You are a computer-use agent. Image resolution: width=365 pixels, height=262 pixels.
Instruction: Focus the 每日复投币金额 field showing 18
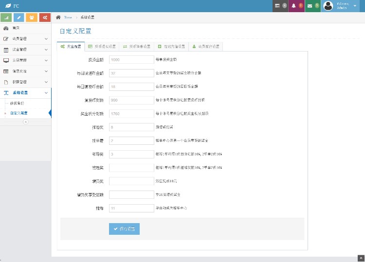pyautogui.click(x=131, y=87)
